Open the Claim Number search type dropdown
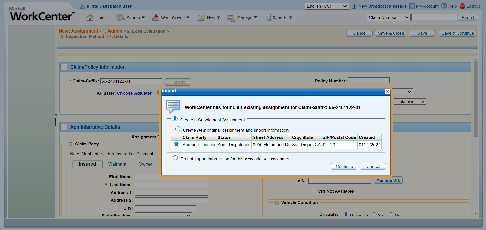The height and width of the screenshot is (230, 486). point(388,17)
